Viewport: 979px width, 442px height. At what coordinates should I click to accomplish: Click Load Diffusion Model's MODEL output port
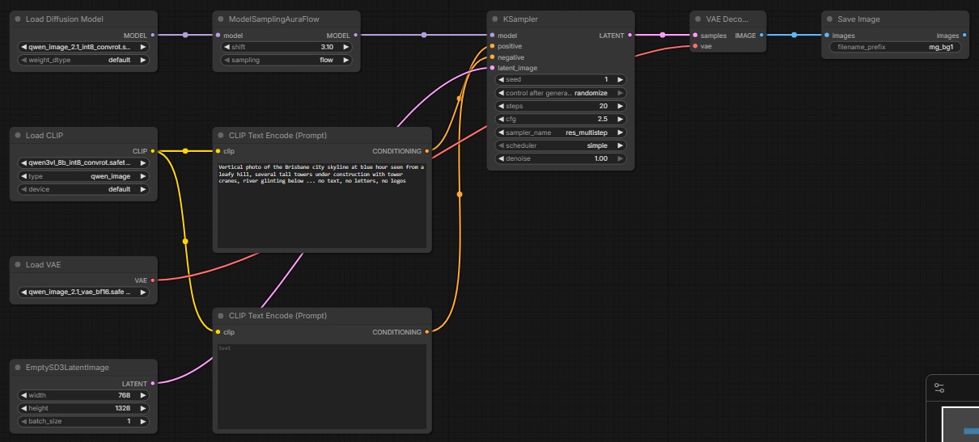153,36
